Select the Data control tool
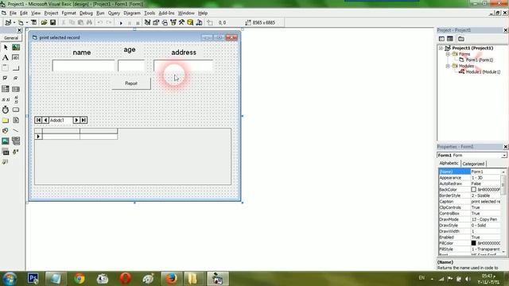 click(x=16, y=141)
